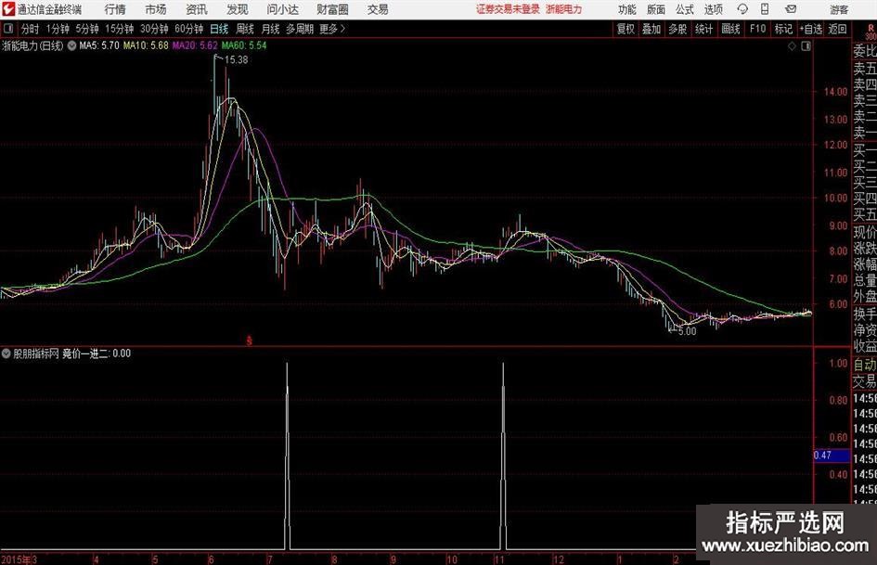Open the 功能 menu
This screenshot has width=877, height=565.
point(627,9)
